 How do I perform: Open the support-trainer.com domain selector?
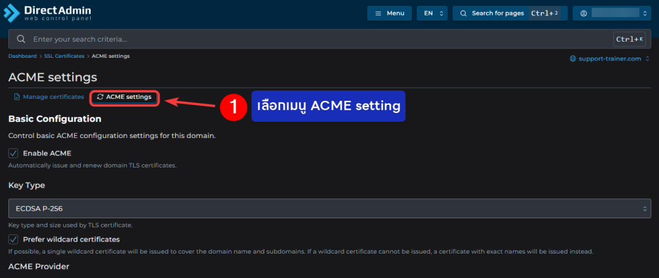[609, 58]
